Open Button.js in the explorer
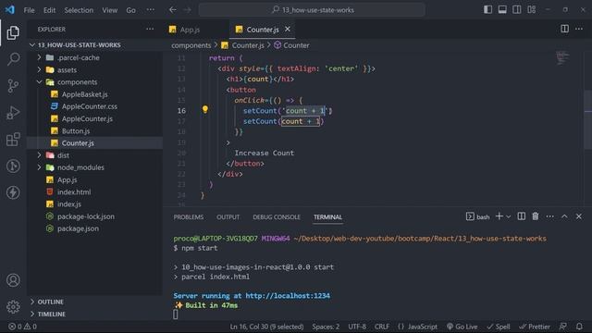This screenshot has height=333, width=592. [76, 131]
